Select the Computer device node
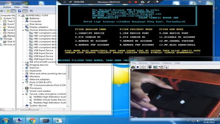 pos(35,21)
